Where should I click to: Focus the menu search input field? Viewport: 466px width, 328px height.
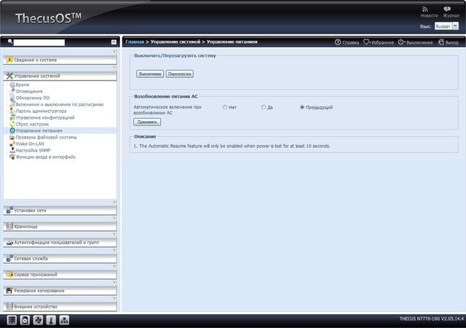coord(39,42)
